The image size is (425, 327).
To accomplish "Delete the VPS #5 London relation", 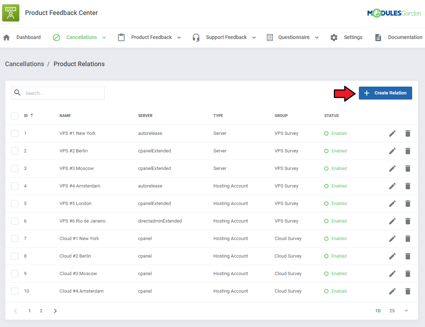I will 407,204.
